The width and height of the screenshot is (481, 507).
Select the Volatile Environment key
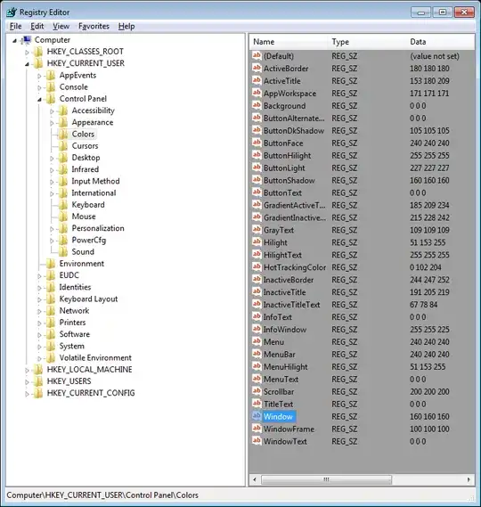[x=95, y=357]
